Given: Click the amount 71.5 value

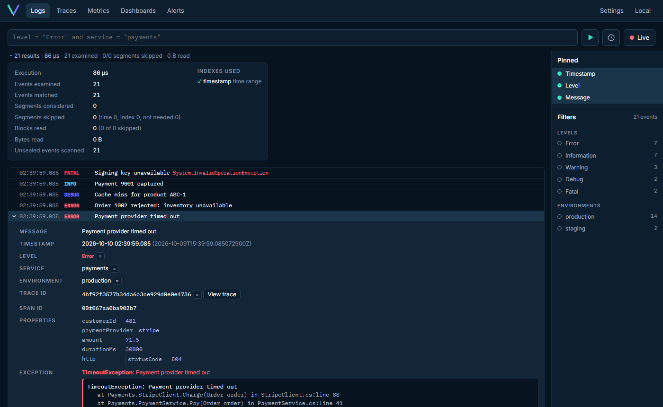Looking at the screenshot, I should (x=132, y=340).
